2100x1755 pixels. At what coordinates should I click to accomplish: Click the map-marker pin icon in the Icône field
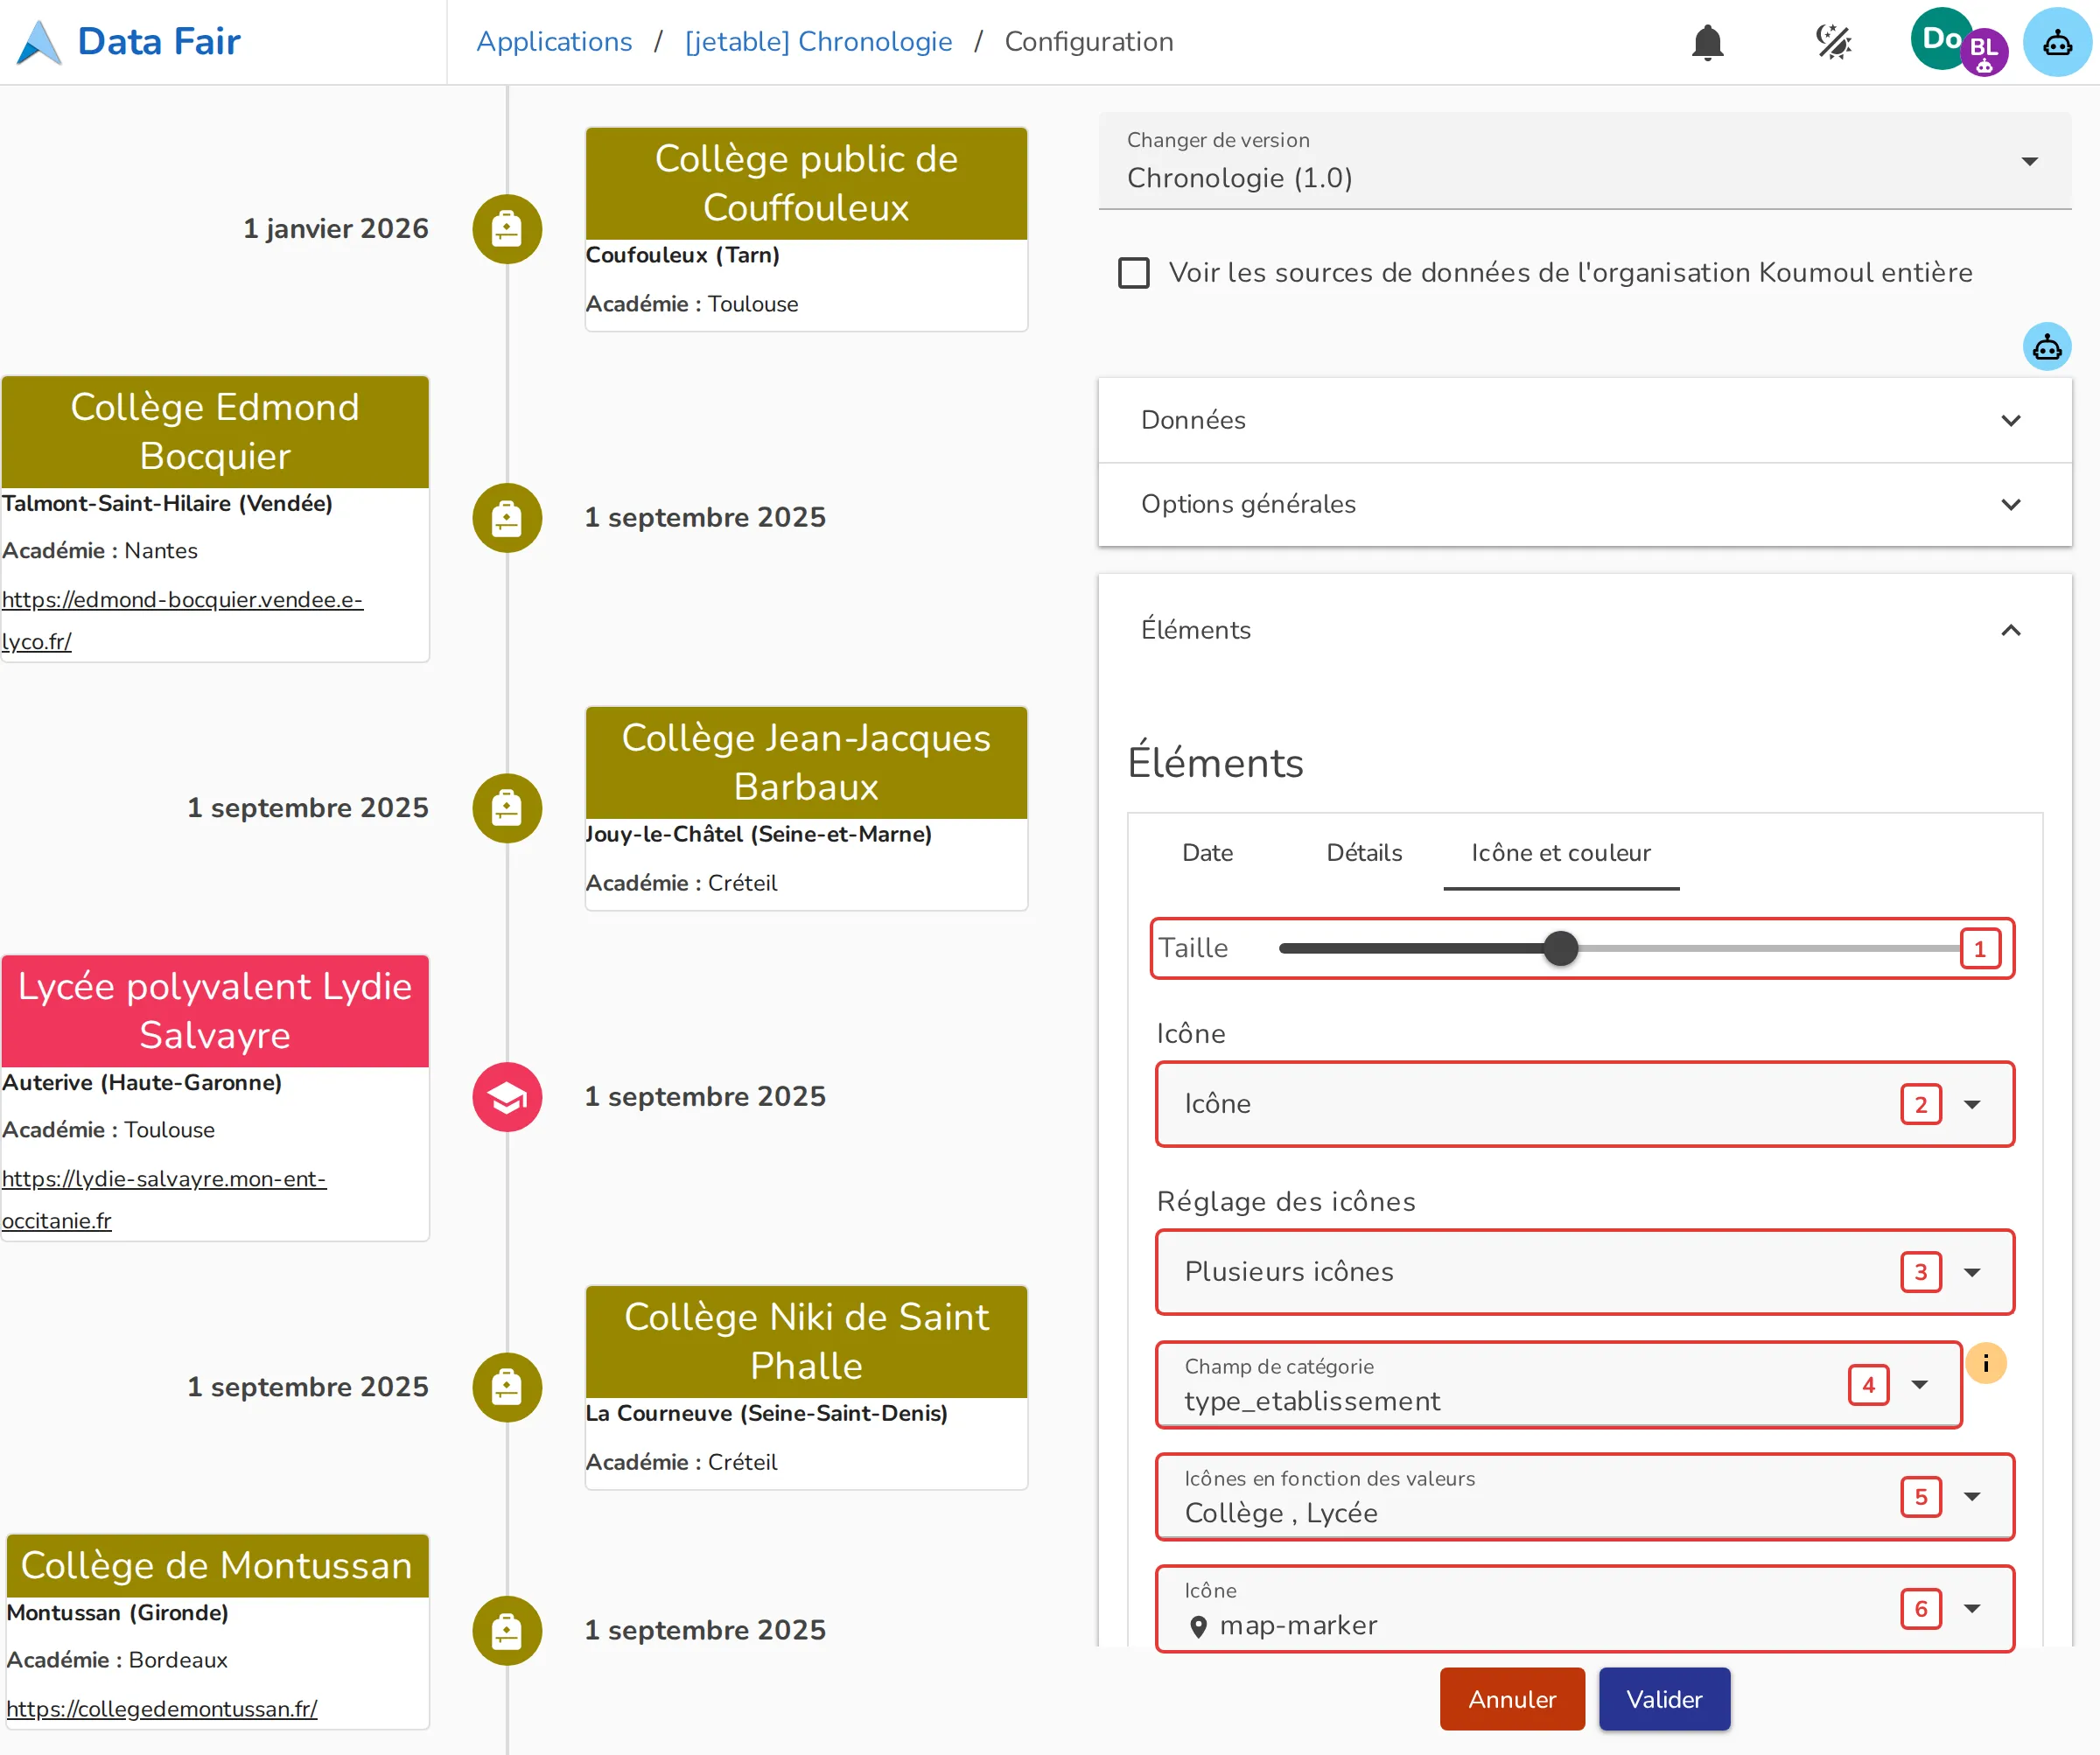1198,1627
